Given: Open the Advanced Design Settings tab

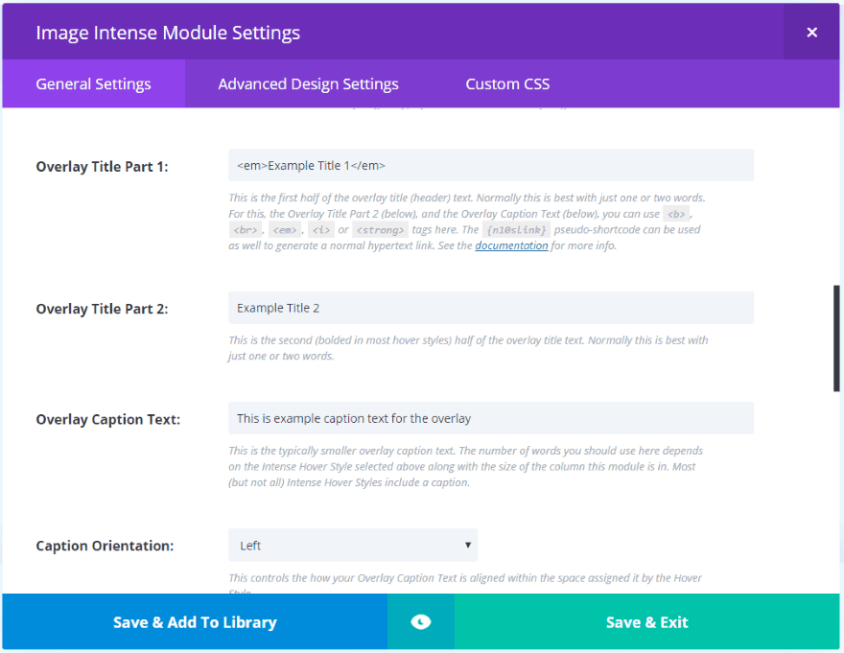Looking at the screenshot, I should point(308,84).
